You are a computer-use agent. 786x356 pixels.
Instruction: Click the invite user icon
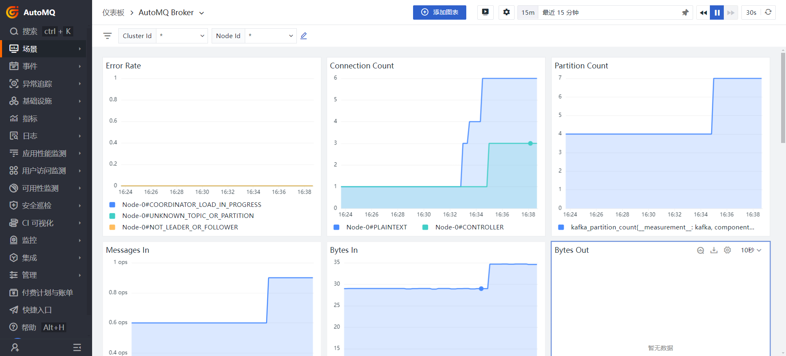(15, 347)
